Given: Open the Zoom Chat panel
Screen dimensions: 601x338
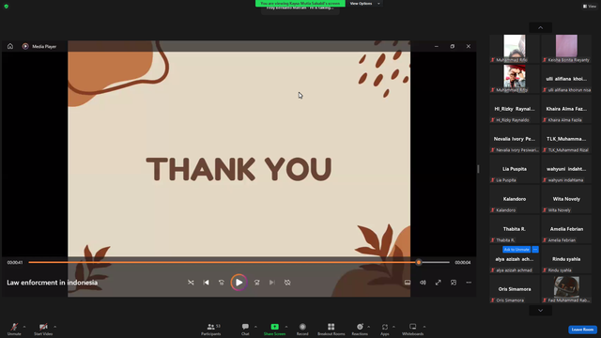Looking at the screenshot, I should [x=245, y=329].
